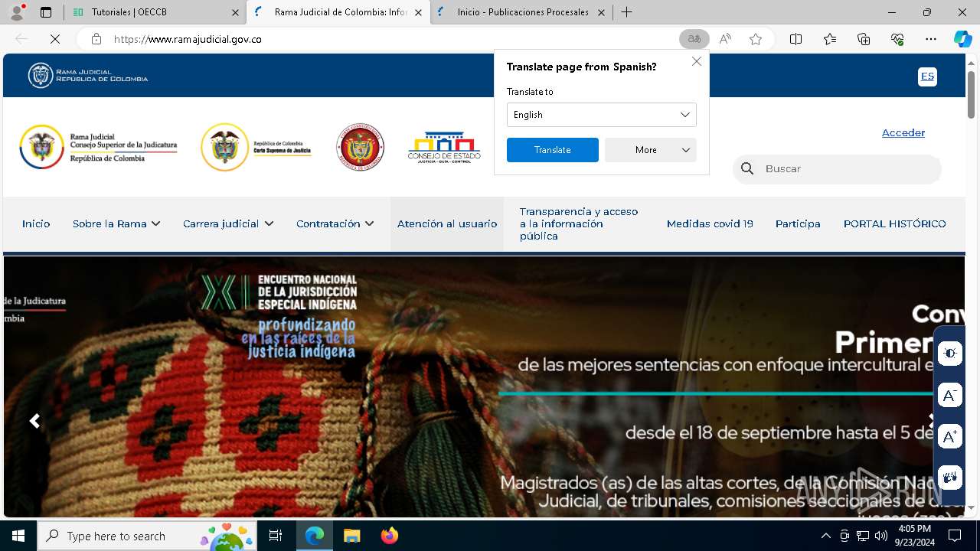Open Settings and more ellipsis

tap(931, 39)
